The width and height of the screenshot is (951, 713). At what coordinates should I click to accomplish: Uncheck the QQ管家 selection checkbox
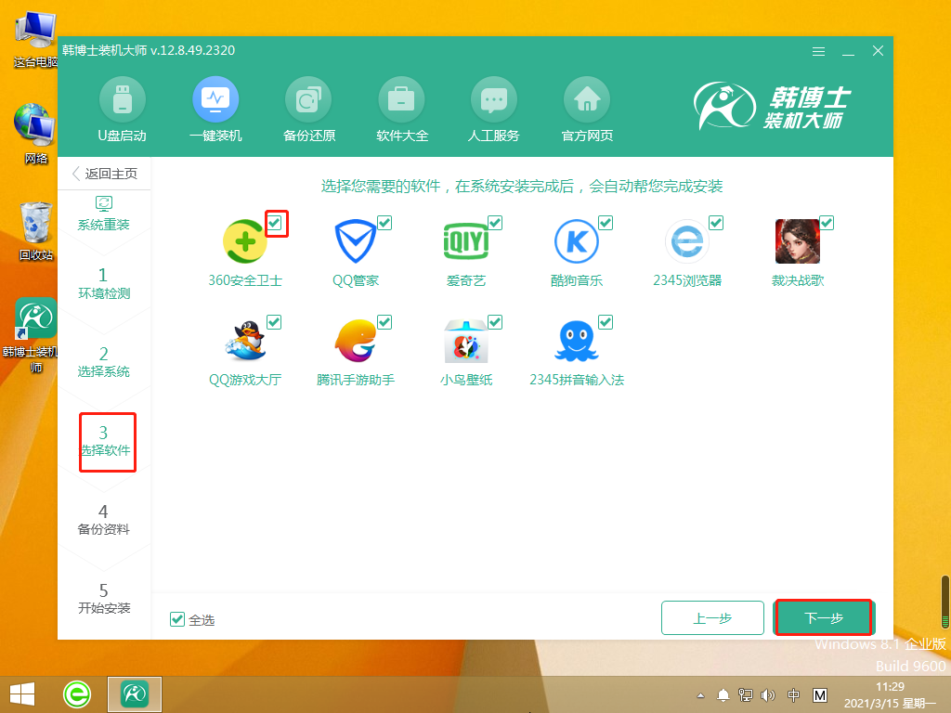384,223
